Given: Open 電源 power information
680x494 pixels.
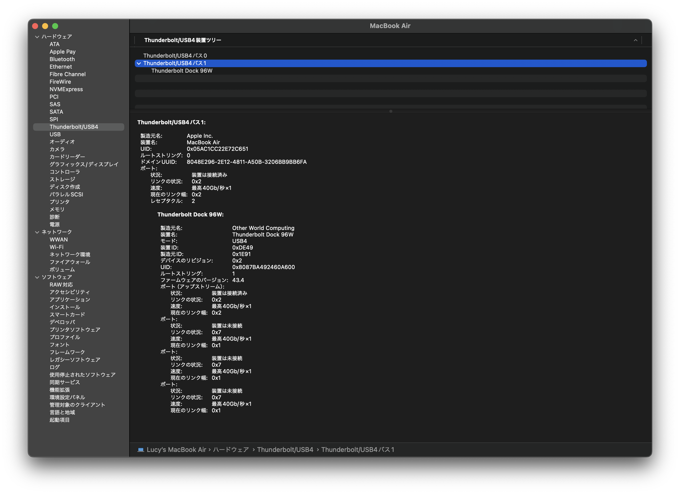Looking at the screenshot, I should (55, 224).
